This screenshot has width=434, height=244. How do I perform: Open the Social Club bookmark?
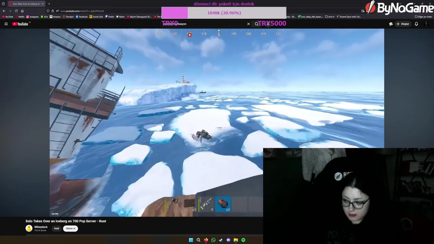coord(96,17)
